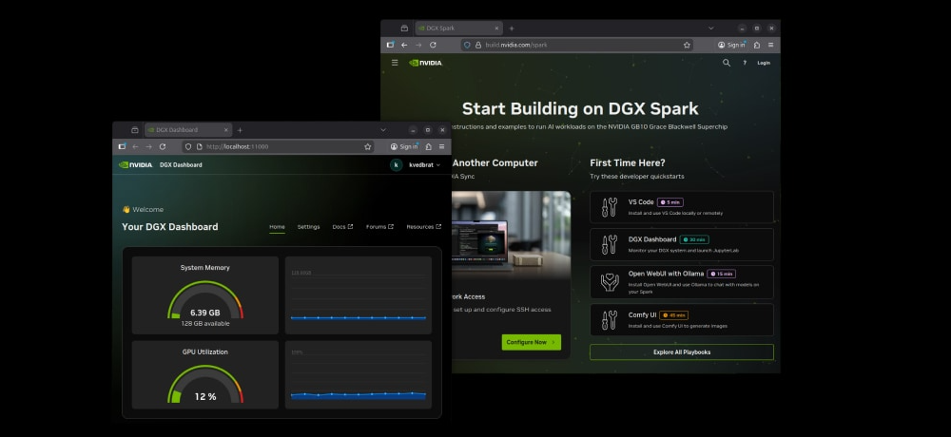The width and height of the screenshot is (951, 437).
Task: Close the DGX Spark tab
Action: tap(496, 28)
